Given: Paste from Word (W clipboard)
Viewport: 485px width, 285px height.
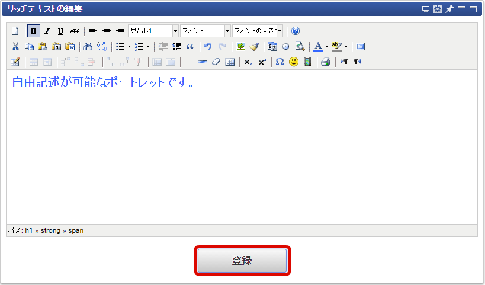Looking at the screenshot, I should point(70,46).
